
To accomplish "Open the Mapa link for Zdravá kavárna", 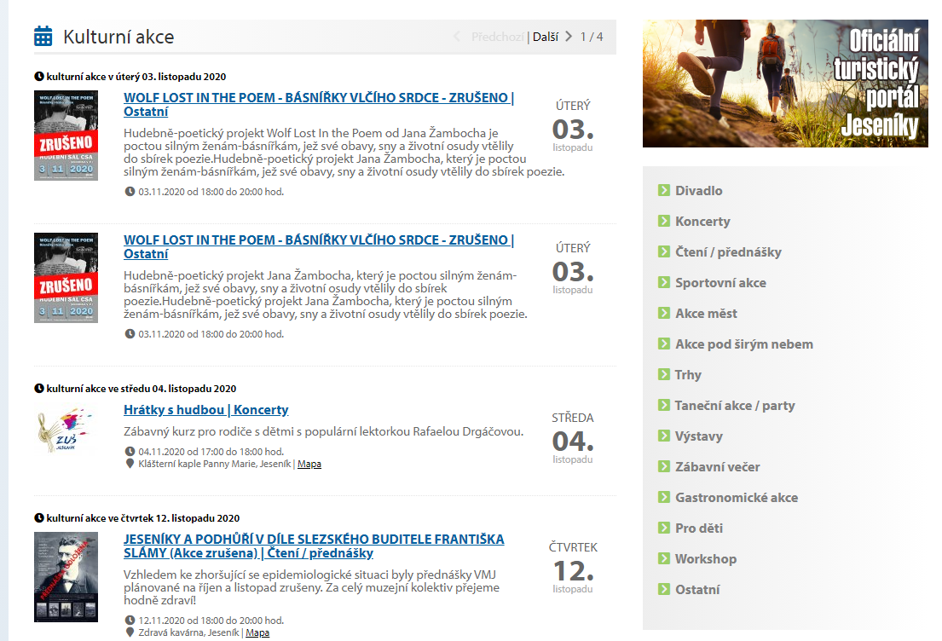I will [257, 632].
